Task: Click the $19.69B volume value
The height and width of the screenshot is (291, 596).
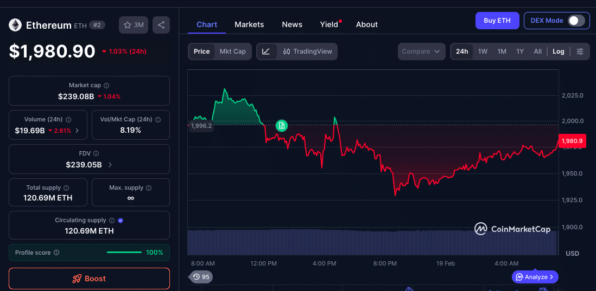Action: tap(30, 131)
